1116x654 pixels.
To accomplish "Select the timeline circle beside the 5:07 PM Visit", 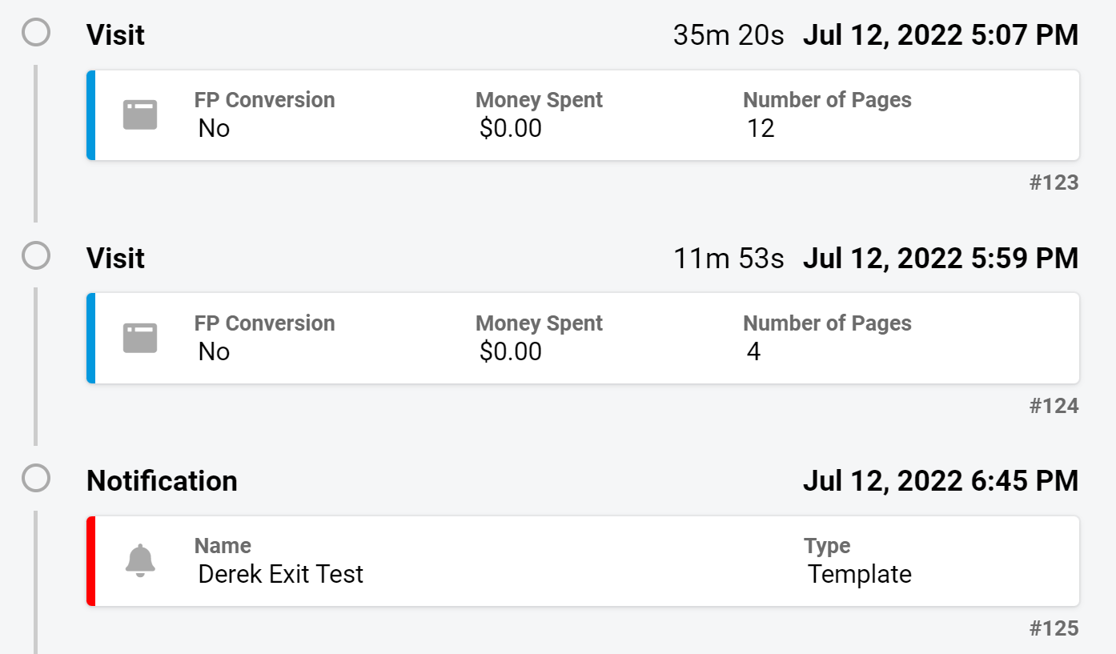I will [36, 34].
